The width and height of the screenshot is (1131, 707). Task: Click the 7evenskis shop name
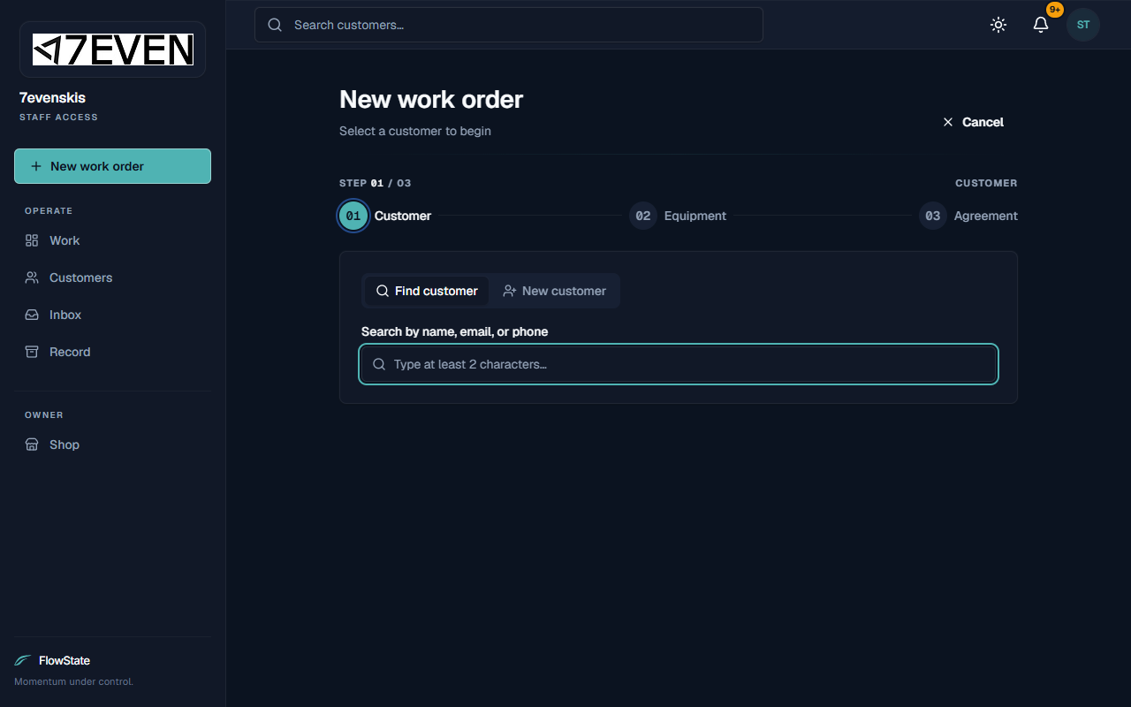pos(52,97)
